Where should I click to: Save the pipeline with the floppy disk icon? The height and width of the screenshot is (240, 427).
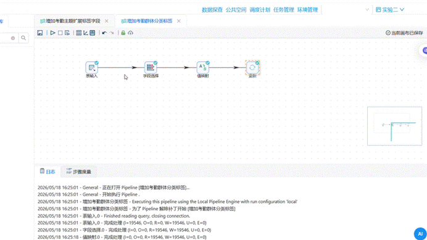tap(39, 33)
